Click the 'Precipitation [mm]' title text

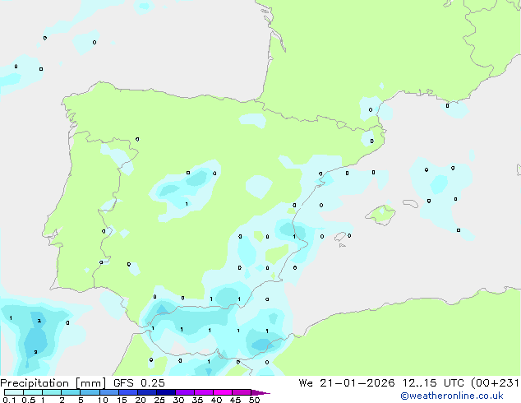53,383
